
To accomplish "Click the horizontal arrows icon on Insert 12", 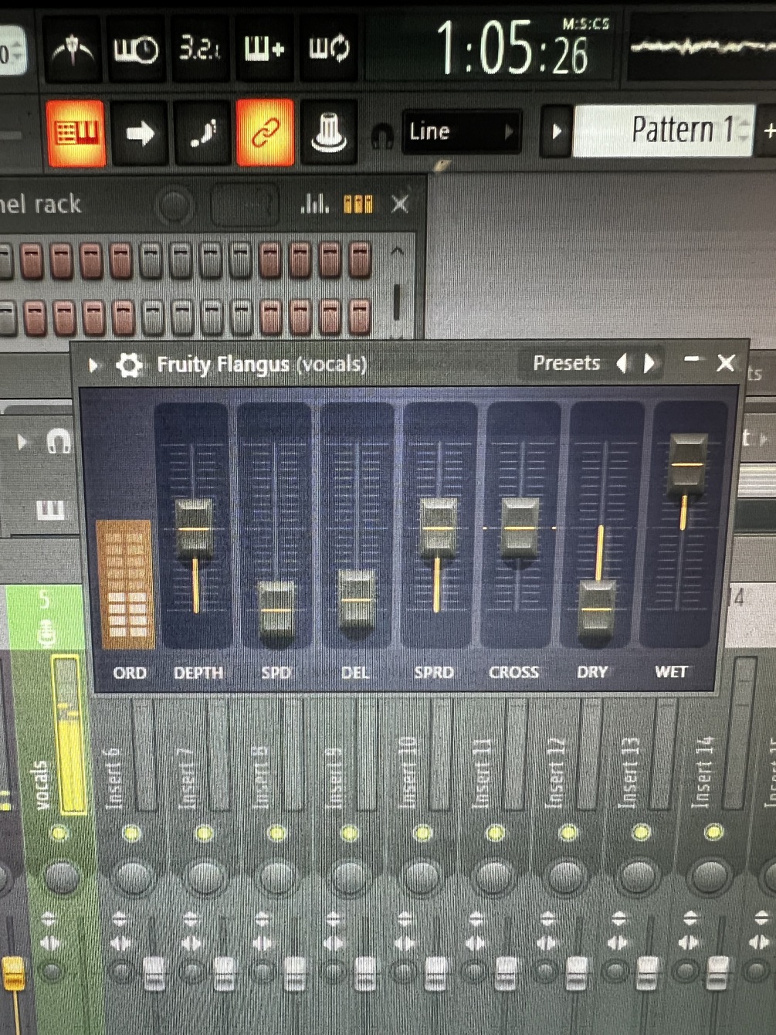I will 547,942.
